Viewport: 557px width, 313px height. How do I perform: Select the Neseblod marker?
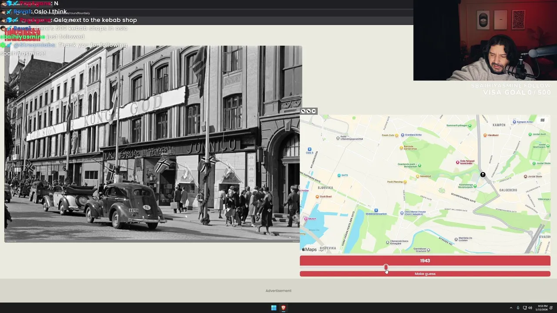coord(417,176)
